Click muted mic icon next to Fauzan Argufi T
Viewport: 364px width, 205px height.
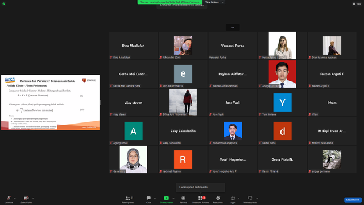[310, 86]
